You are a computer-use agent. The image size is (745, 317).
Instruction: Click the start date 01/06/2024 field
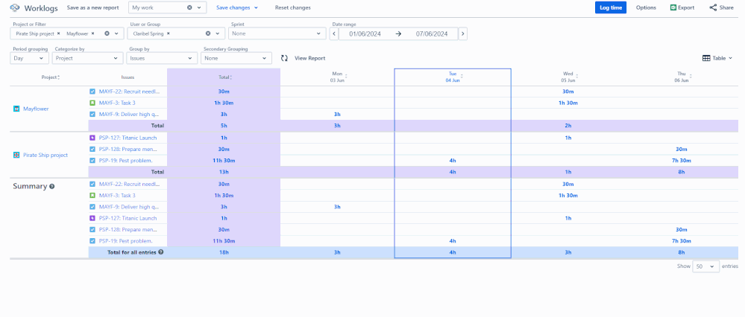point(365,33)
